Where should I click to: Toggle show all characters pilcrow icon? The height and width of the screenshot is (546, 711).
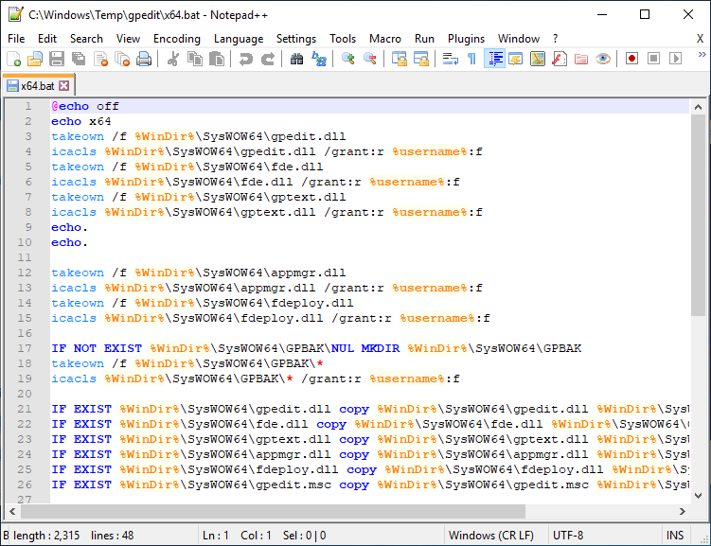(x=471, y=59)
